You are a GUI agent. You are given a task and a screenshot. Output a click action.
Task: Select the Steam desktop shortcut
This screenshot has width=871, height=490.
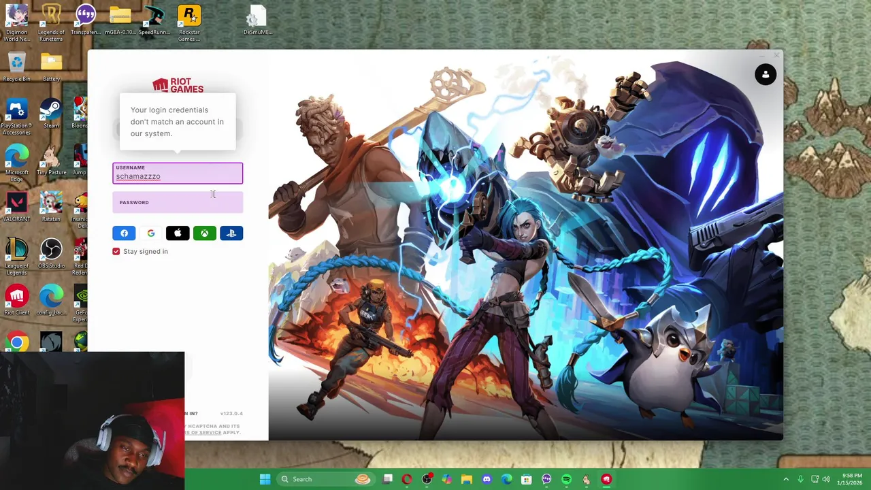51,114
